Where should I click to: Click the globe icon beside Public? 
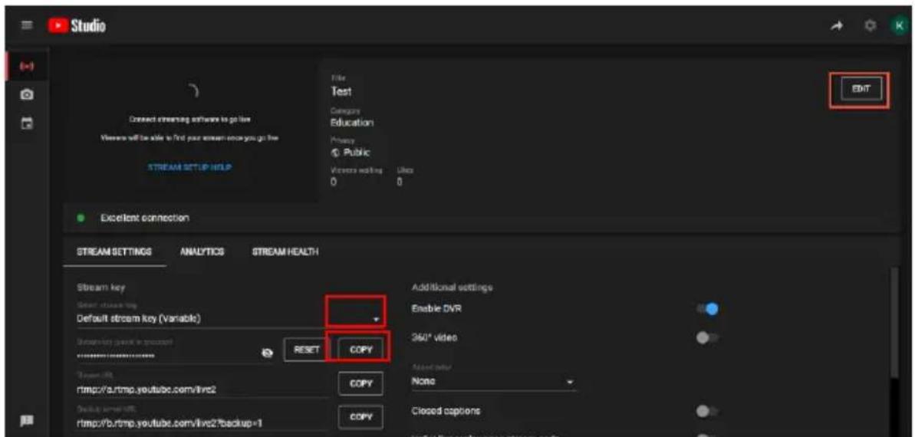coord(334,153)
